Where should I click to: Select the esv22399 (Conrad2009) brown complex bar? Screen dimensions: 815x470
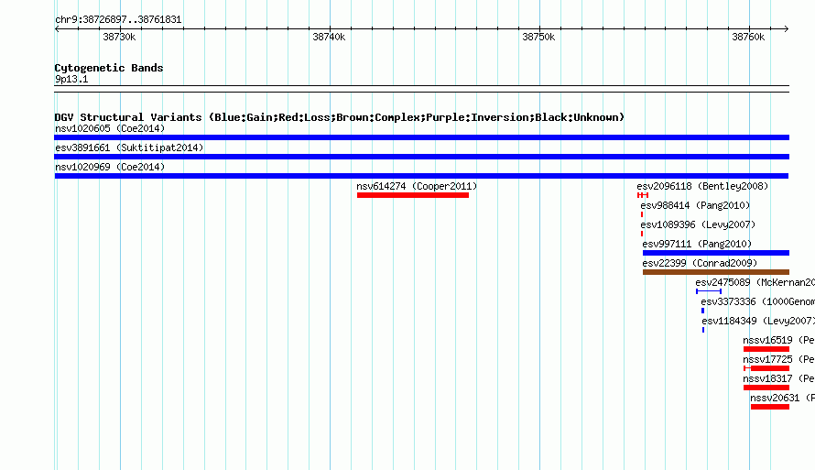tap(716, 272)
